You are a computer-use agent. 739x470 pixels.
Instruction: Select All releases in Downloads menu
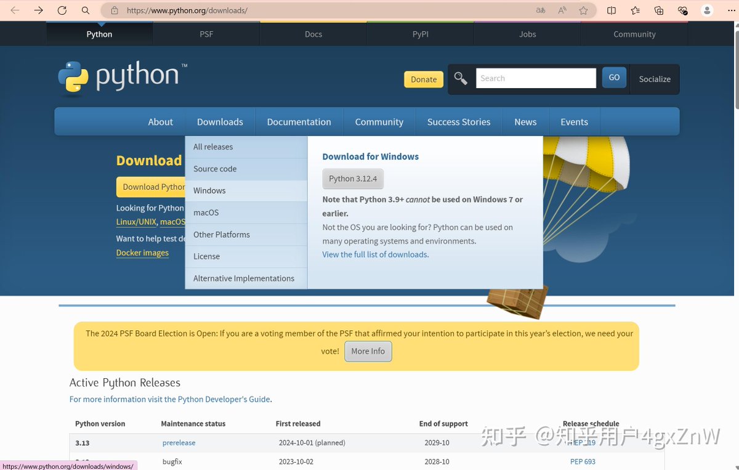pos(246,147)
